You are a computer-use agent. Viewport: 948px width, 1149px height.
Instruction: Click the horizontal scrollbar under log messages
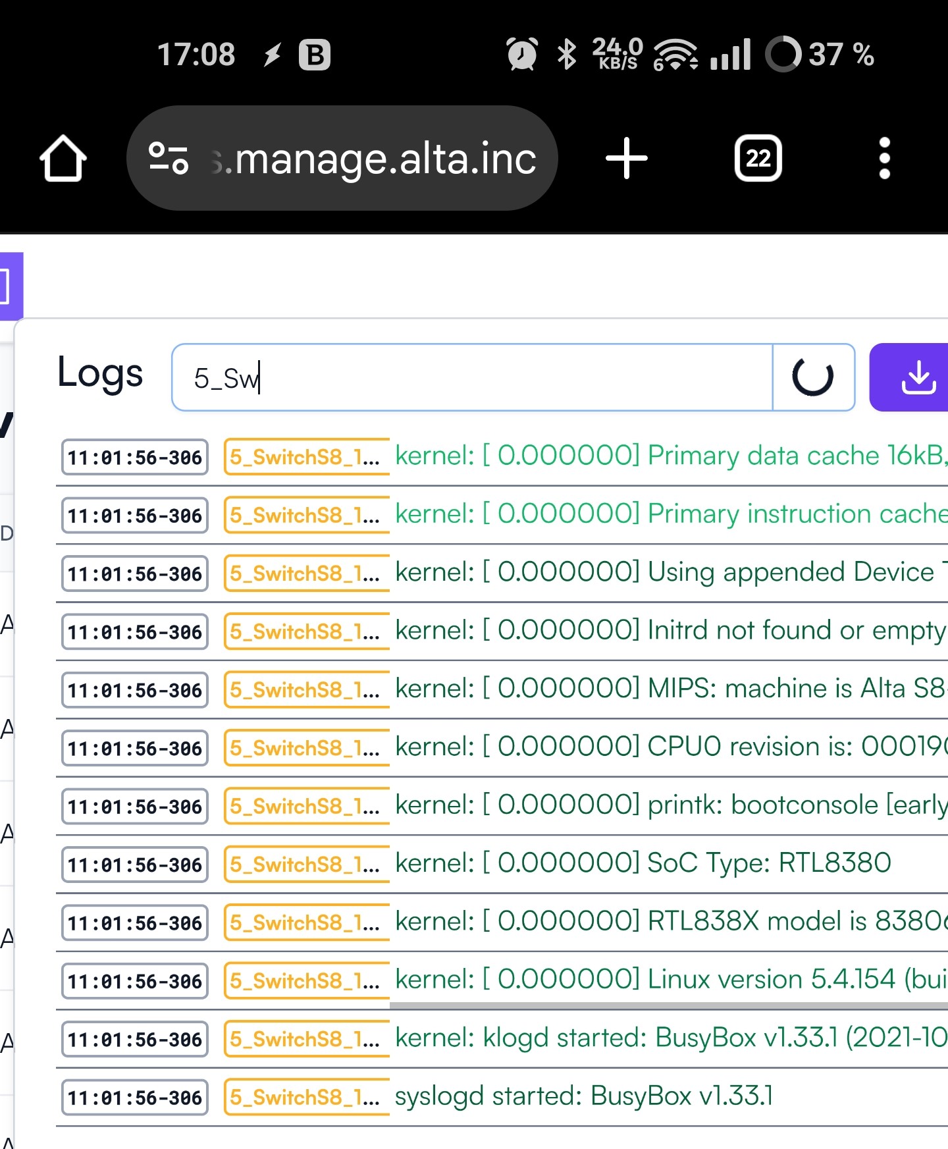668,1005
